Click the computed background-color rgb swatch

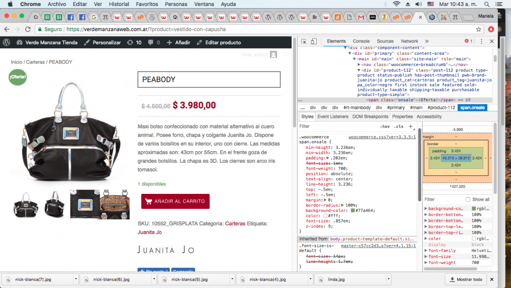[x=474, y=209]
